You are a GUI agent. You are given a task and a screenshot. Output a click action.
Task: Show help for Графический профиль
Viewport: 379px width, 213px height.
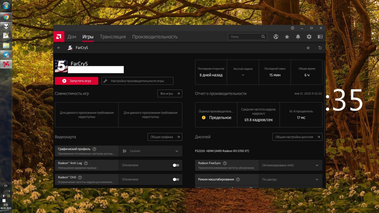tap(94, 149)
